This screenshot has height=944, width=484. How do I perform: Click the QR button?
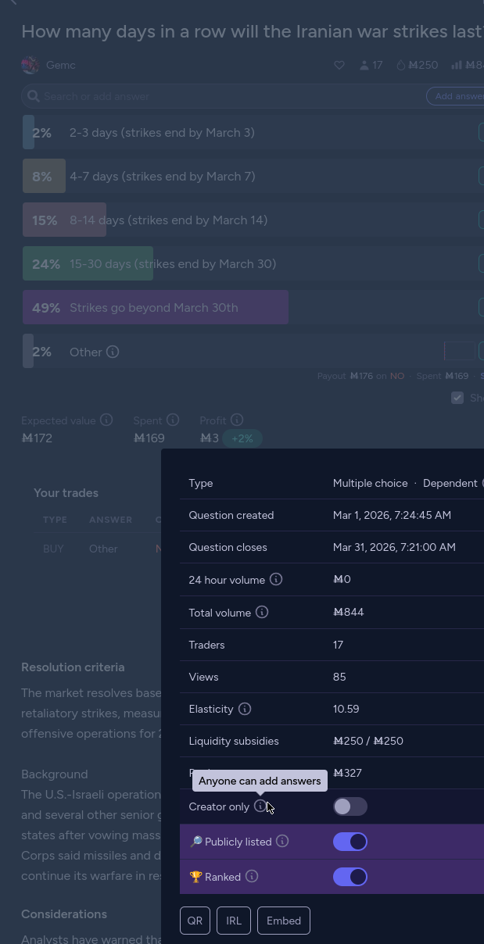point(195,921)
